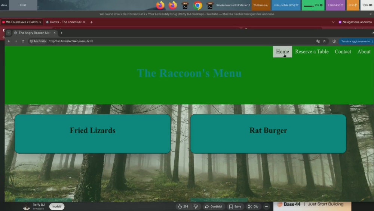Subscribe with the Iscriviti button

coord(57,207)
